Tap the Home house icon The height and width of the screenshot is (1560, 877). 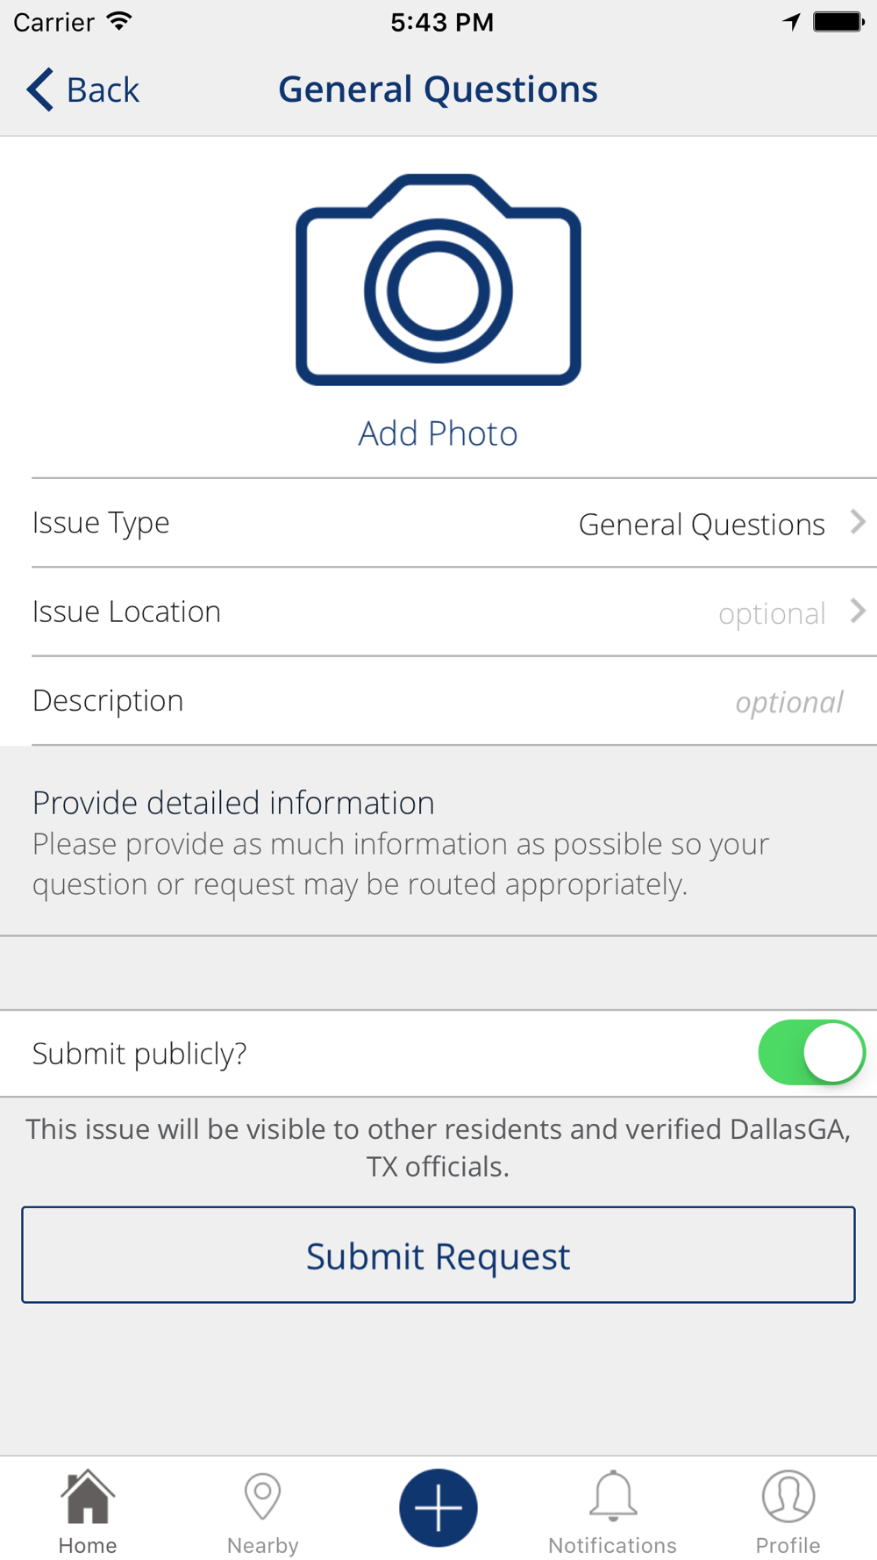point(88,1496)
